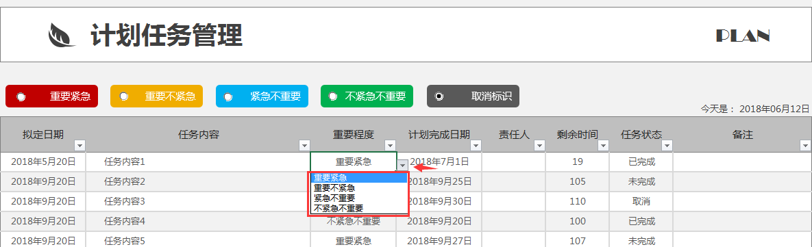Select the 紧急不重要 radio button
The height and width of the screenshot is (247, 812).
228,96
